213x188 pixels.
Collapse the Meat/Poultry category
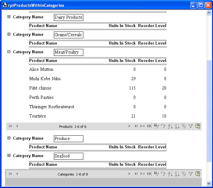[9, 52]
